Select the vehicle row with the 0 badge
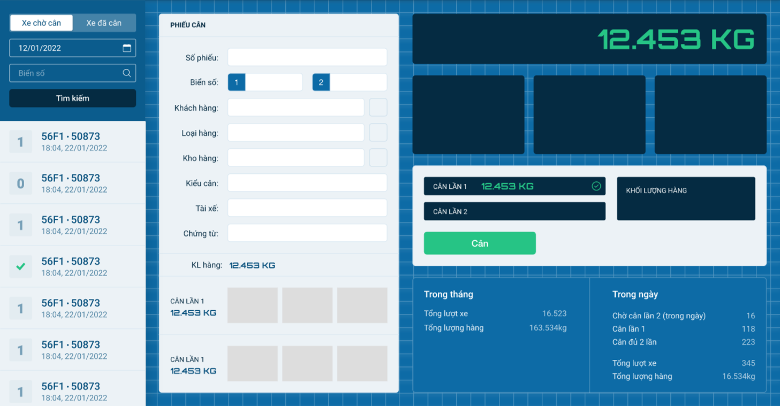 click(72, 183)
